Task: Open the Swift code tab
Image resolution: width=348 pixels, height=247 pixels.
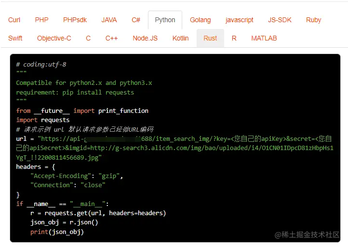Action: click(x=15, y=38)
